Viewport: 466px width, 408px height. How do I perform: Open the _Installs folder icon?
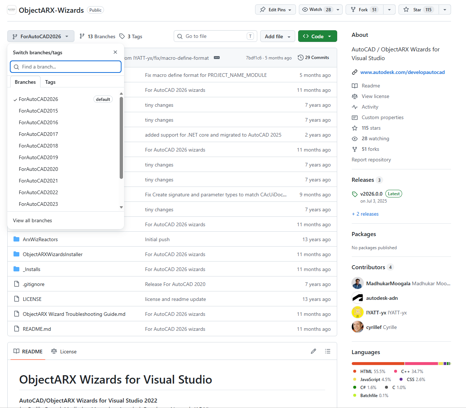16,269
